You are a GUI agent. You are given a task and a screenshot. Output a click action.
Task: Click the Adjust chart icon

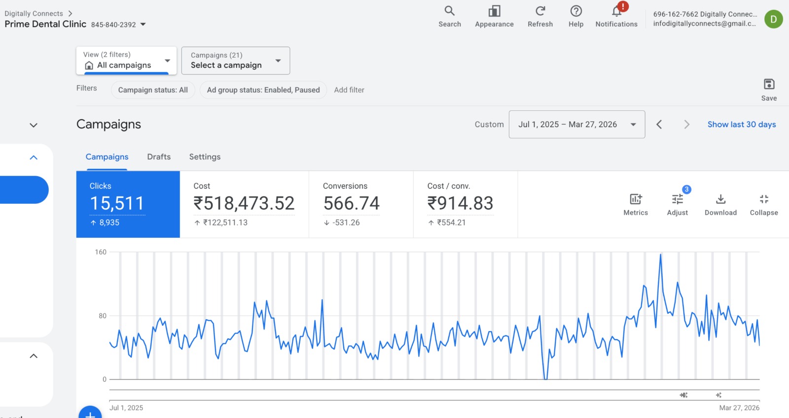click(677, 204)
